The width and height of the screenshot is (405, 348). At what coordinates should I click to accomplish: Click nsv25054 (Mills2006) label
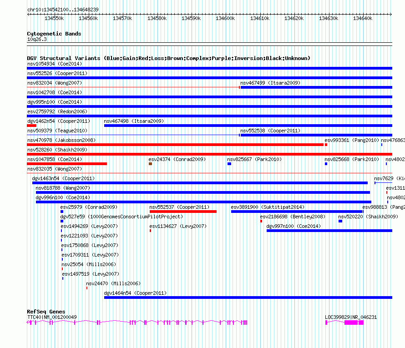pos(89,264)
